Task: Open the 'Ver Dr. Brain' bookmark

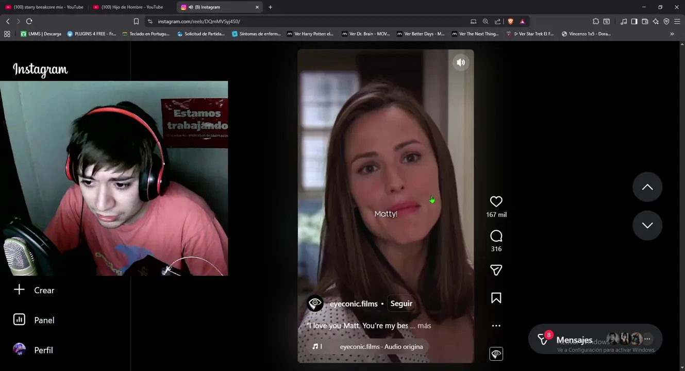Action: [x=365, y=33]
